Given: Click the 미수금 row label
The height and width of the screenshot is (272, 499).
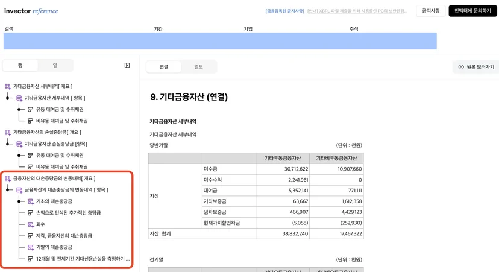Looking at the screenshot, I should point(210,169).
